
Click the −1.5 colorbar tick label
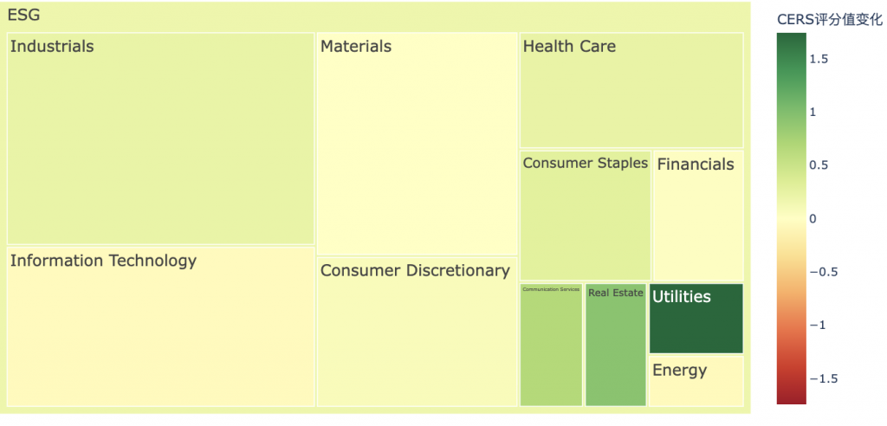pos(823,378)
